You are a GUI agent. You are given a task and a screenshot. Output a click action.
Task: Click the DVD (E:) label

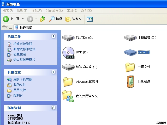tap(82, 52)
